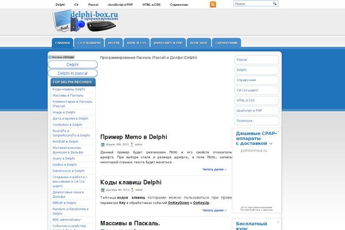Image resolution: width=345 pixels, height=230 pixels.
Task: Open HTML и CSS top menu
Action: pyautogui.click(x=151, y=5)
